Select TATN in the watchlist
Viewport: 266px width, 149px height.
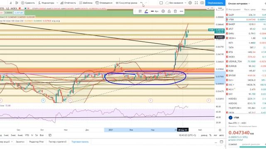pos(246,48)
